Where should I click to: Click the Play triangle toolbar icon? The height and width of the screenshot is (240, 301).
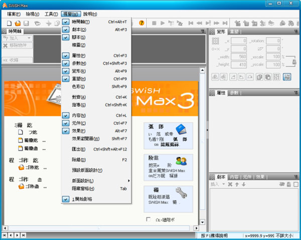coord(163,23)
